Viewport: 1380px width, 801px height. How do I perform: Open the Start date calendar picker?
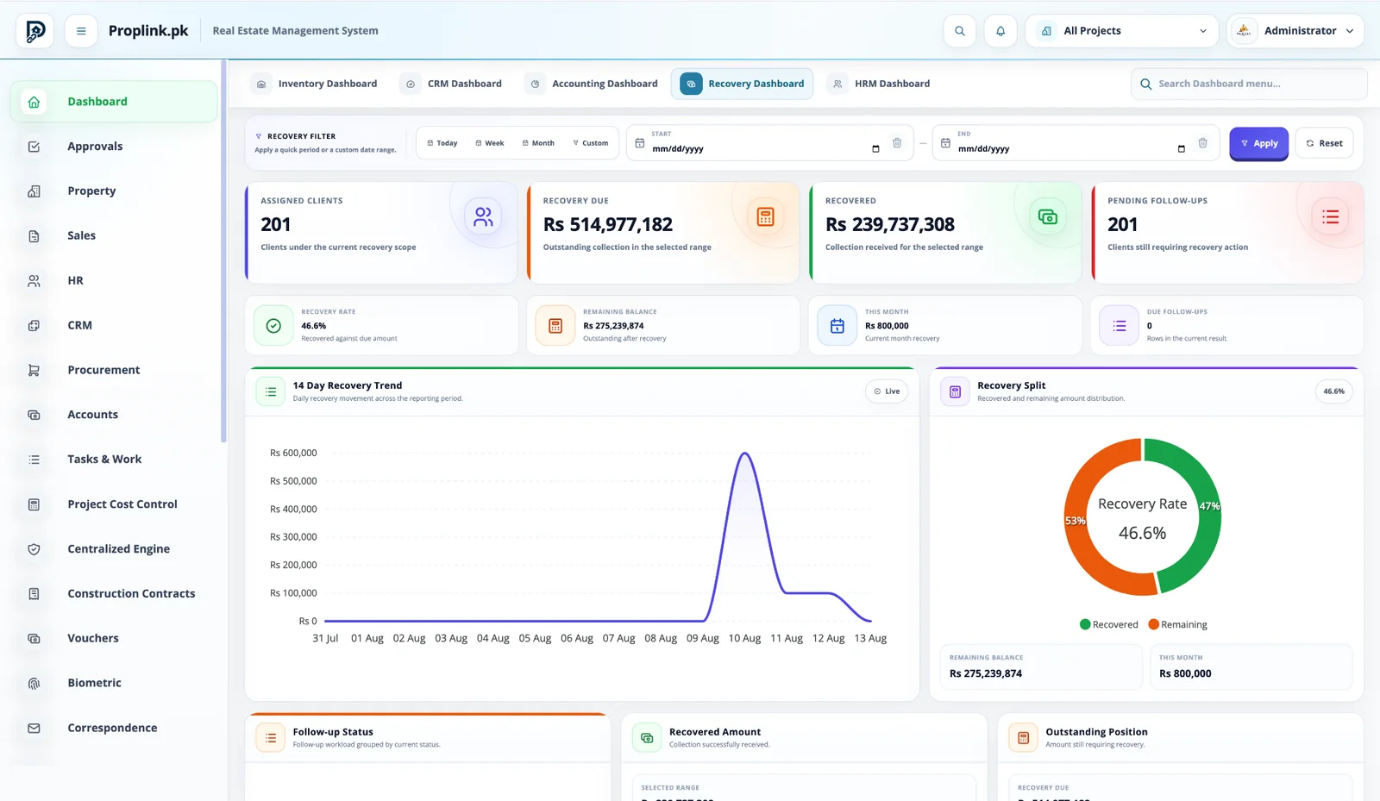(875, 149)
